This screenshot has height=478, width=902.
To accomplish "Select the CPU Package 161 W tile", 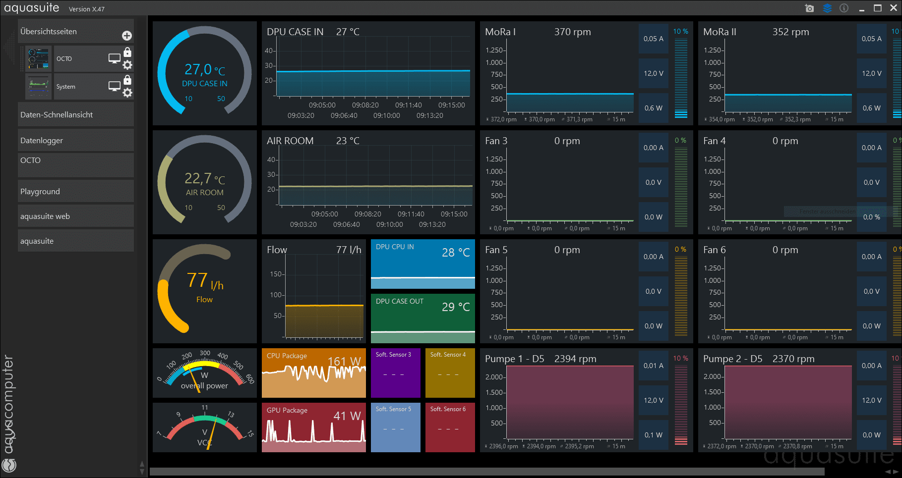I will [x=314, y=373].
